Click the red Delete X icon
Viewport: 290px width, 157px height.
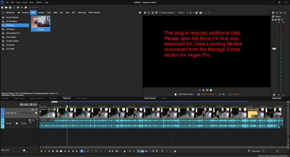pyautogui.click(x=101, y=151)
